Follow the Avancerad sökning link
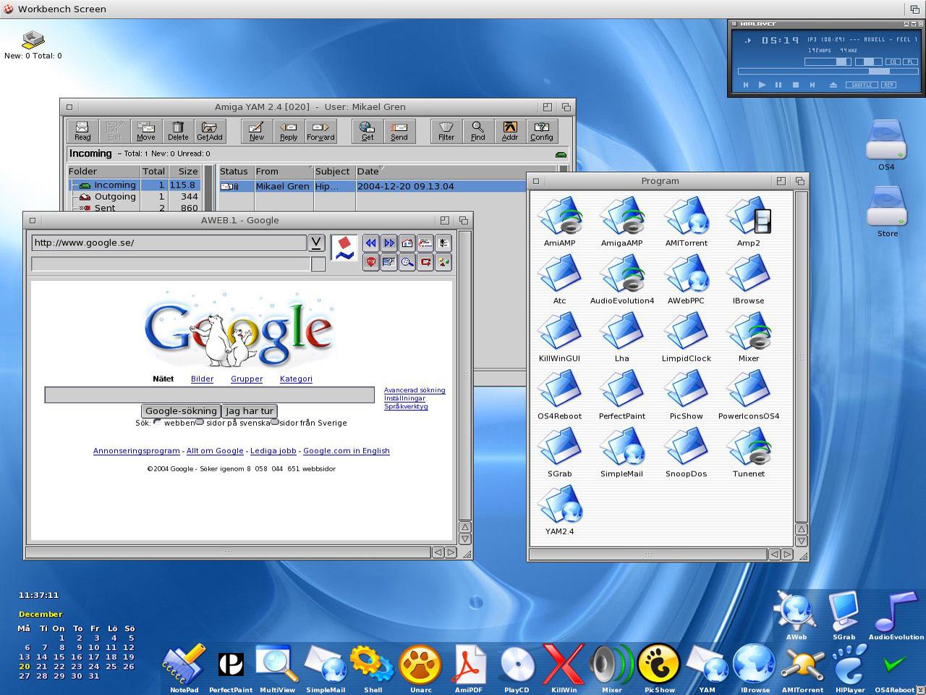The height and width of the screenshot is (695, 926). [x=415, y=390]
